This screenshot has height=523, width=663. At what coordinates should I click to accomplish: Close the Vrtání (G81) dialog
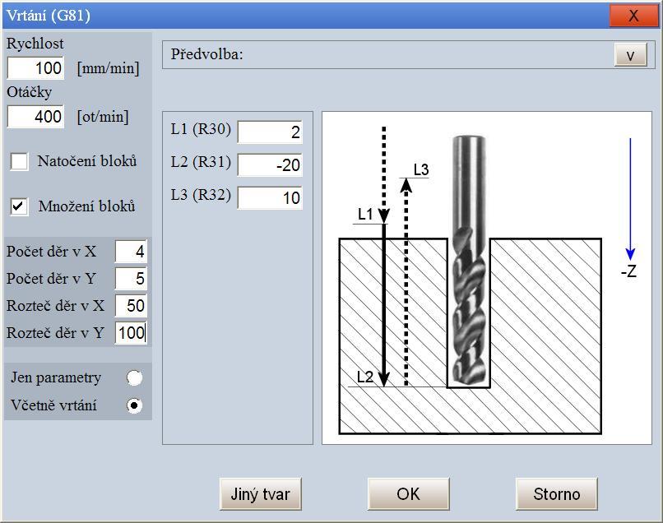coord(633,16)
